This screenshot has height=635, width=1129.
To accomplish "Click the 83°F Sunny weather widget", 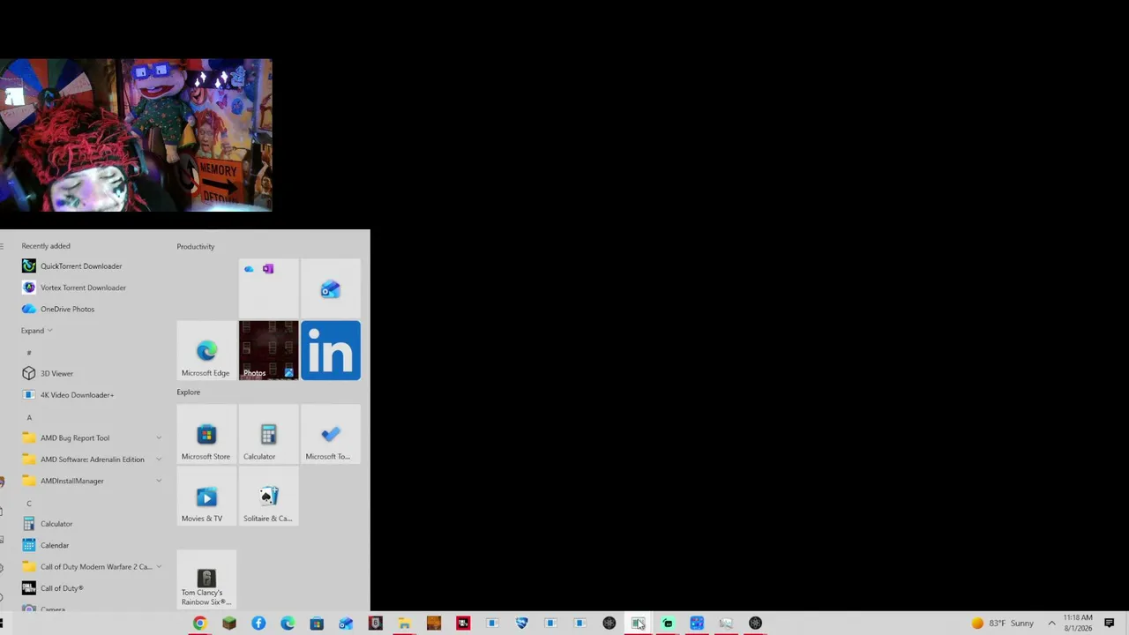I will point(1002,624).
